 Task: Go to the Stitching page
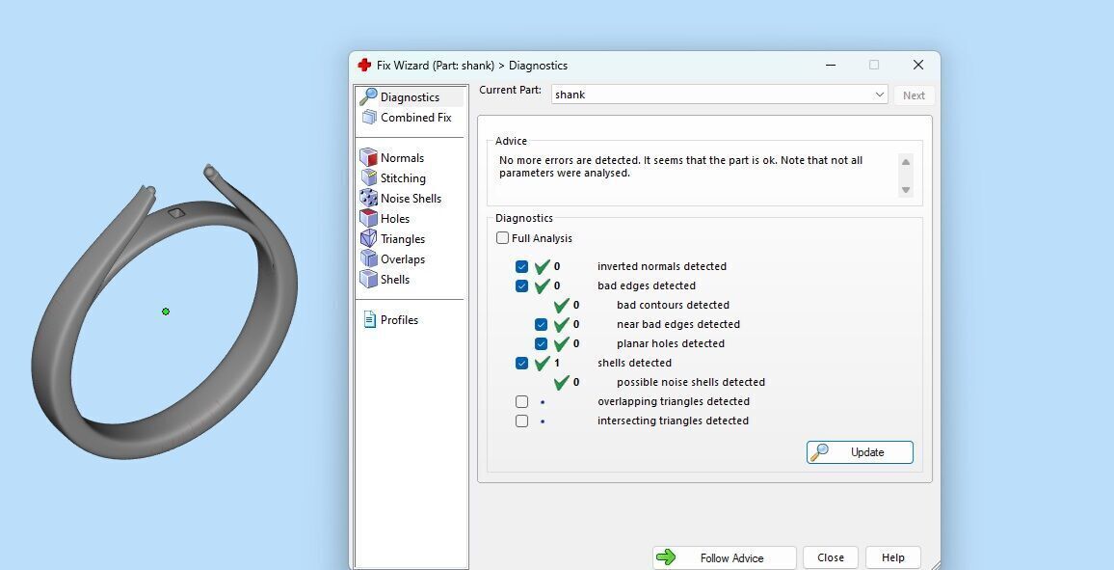[403, 178]
